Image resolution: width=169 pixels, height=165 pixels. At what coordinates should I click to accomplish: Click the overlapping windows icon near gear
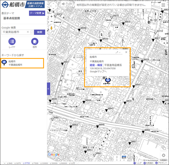[164, 147]
